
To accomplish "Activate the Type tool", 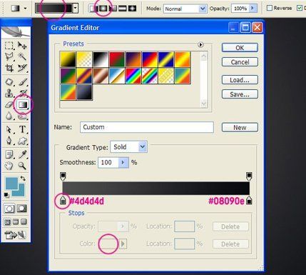I will tap(22, 130).
